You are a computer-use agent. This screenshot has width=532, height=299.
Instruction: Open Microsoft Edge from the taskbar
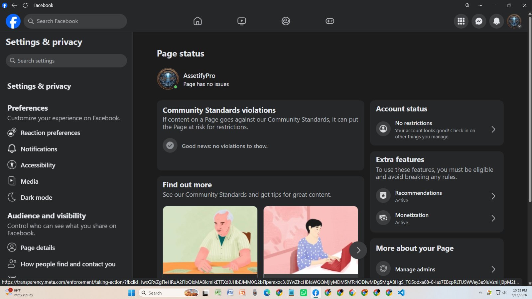click(267, 293)
